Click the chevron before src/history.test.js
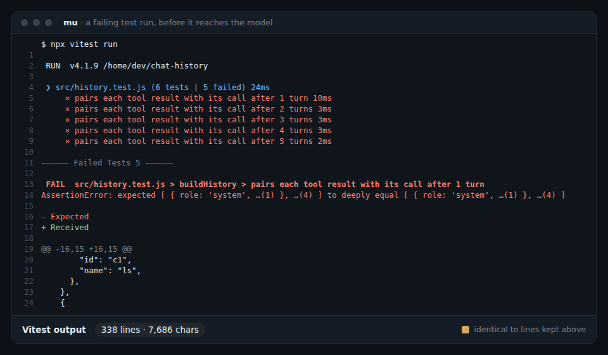The width and height of the screenshot is (608, 355). 48,87
